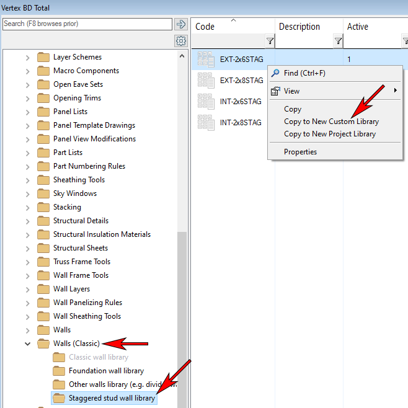Viewport: 408px width, 408px height.
Task: Expand the Wall Frame Tools folder
Action: pos(27,275)
